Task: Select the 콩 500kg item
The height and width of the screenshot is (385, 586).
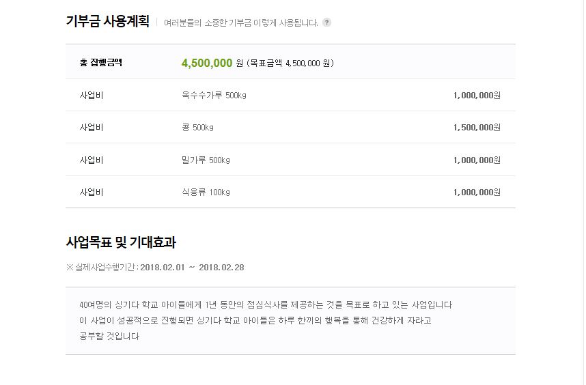Action: tap(197, 128)
